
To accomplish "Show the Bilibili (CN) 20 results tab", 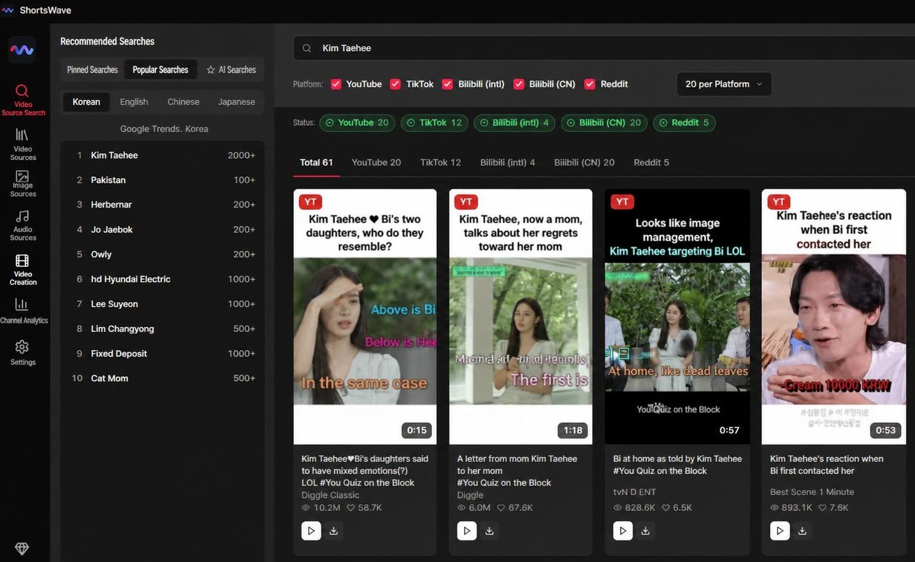I will (x=584, y=162).
